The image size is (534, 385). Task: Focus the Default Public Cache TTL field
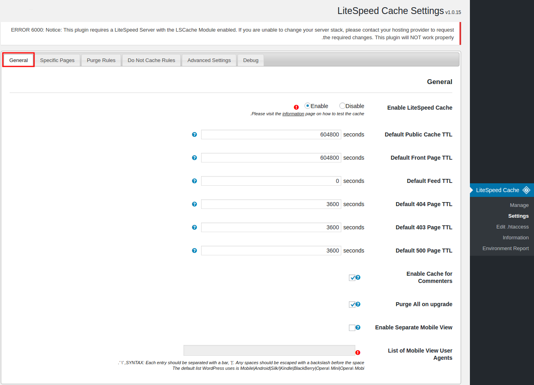pyautogui.click(x=271, y=134)
